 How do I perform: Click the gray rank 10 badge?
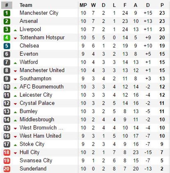coord(7,87)
